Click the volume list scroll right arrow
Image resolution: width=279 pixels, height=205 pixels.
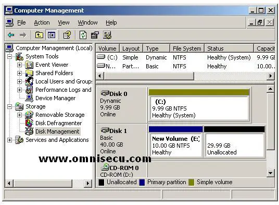271,76
